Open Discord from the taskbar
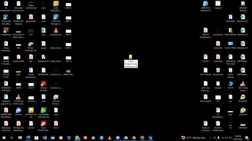The height and width of the screenshot is (141, 252). (x=118, y=137)
